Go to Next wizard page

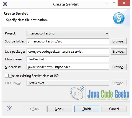click(60, 109)
